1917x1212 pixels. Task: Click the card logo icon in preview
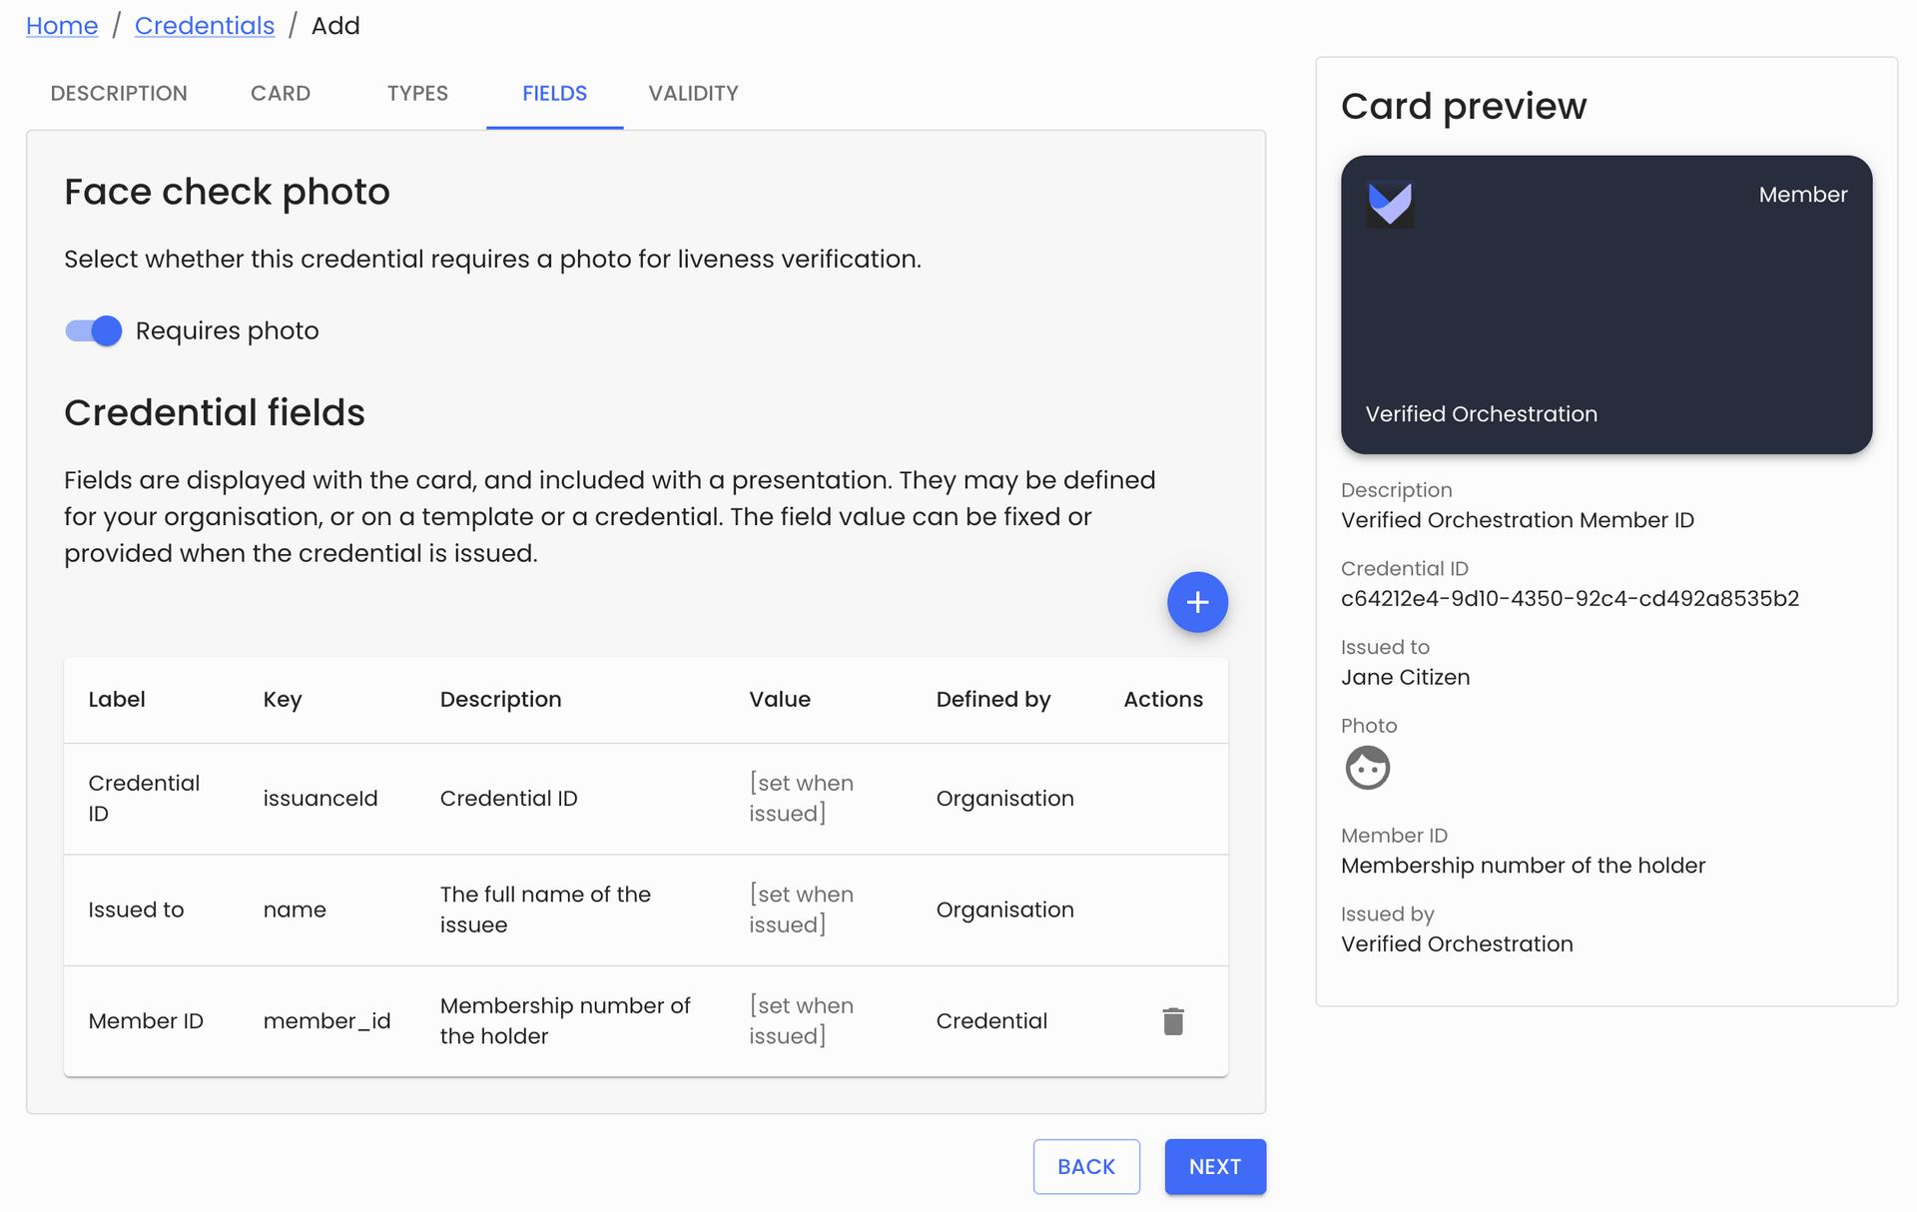tap(1389, 204)
